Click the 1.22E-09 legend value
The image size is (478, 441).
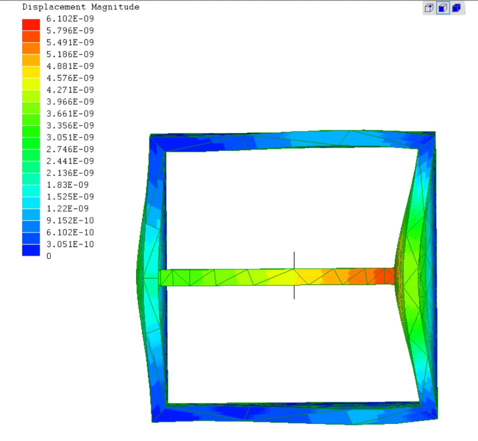point(67,209)
